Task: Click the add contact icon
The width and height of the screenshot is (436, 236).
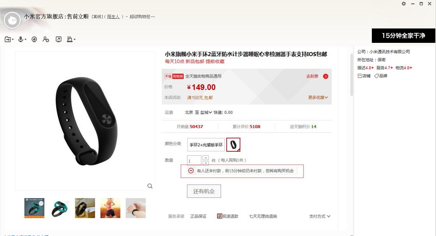Action: (46, 40)
